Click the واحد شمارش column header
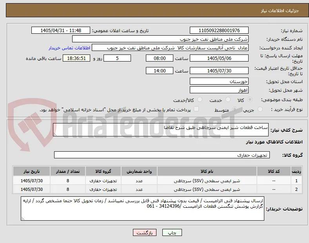Image resolution: width=309 pixels, height=243 pixels. point(139,171)
